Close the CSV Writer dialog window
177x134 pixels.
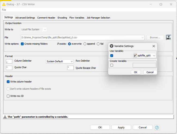point(171,4)
